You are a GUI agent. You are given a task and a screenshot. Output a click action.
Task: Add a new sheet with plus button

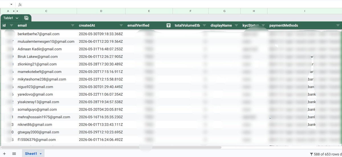[x=4, y=154]
